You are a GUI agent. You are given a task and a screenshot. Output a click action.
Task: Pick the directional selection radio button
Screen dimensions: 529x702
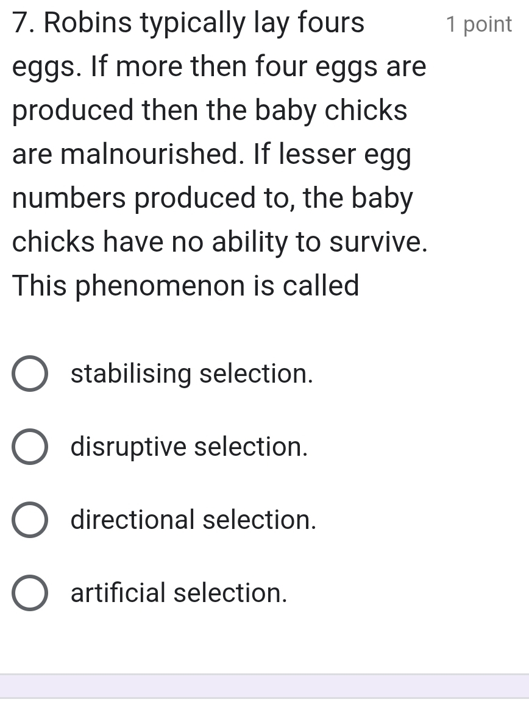pyautogui.click(x=29, y=520)
